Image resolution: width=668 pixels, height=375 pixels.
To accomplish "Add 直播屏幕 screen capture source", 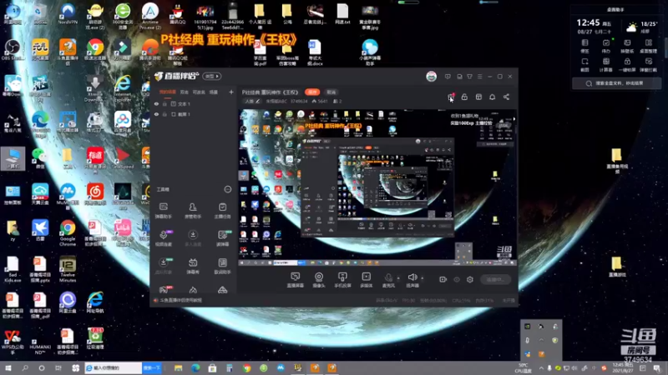I will (x=295, y=280).
